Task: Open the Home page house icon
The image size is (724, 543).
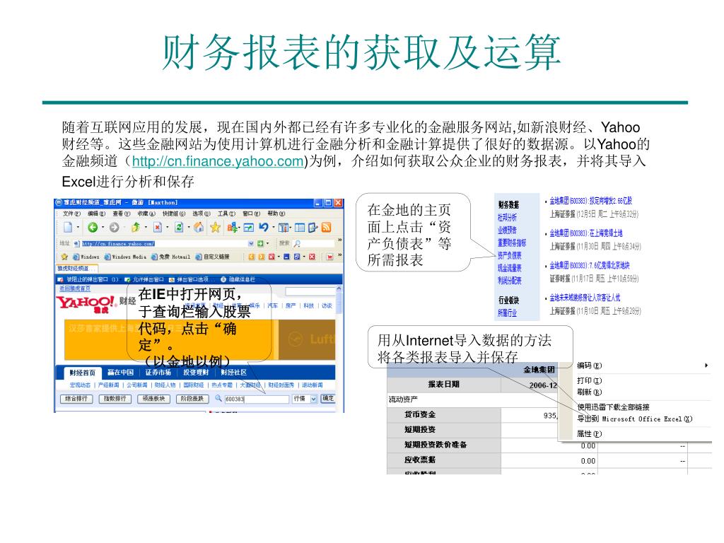Action: tap(199, 227)
